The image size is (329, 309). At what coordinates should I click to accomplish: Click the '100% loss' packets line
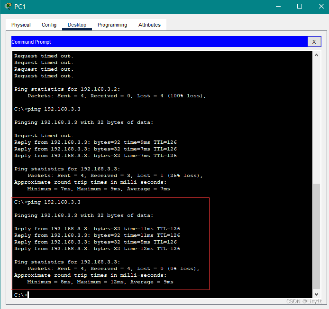tap(117, 96)
